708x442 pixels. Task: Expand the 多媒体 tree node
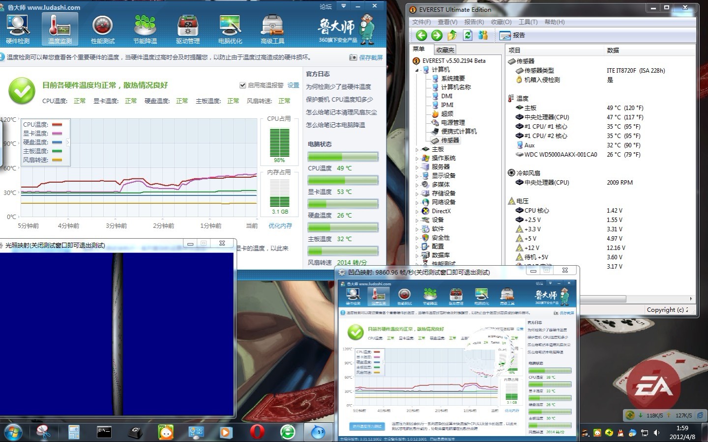(417, 185)
